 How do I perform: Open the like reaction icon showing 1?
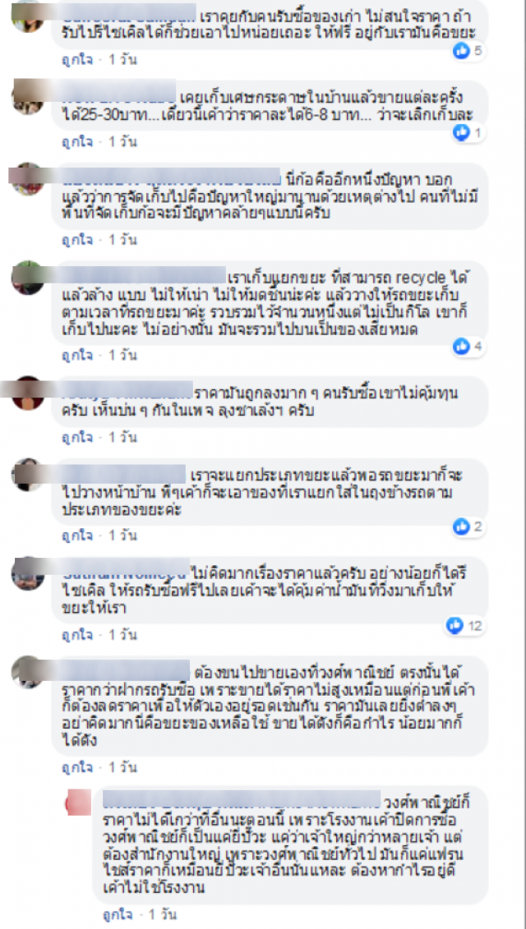tap(461, 133)
